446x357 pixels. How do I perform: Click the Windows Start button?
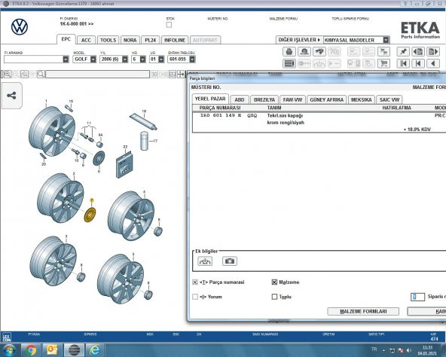[x=9, y=349]
